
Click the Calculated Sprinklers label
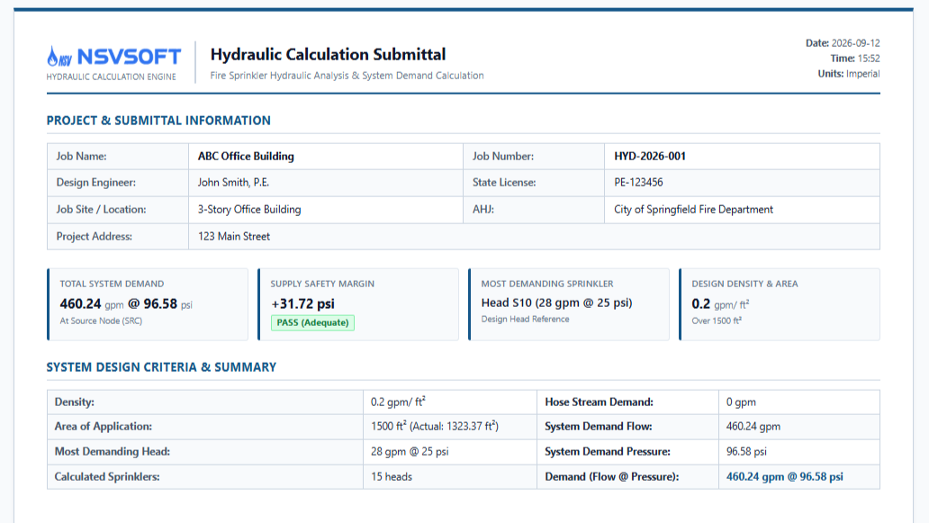106,477
